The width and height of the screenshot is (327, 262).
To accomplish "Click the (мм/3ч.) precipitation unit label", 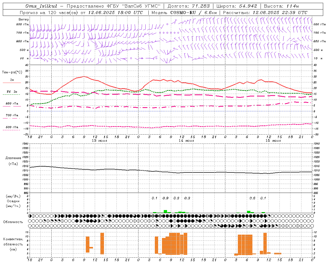I will pyautogui.click(x=13, y=196).
